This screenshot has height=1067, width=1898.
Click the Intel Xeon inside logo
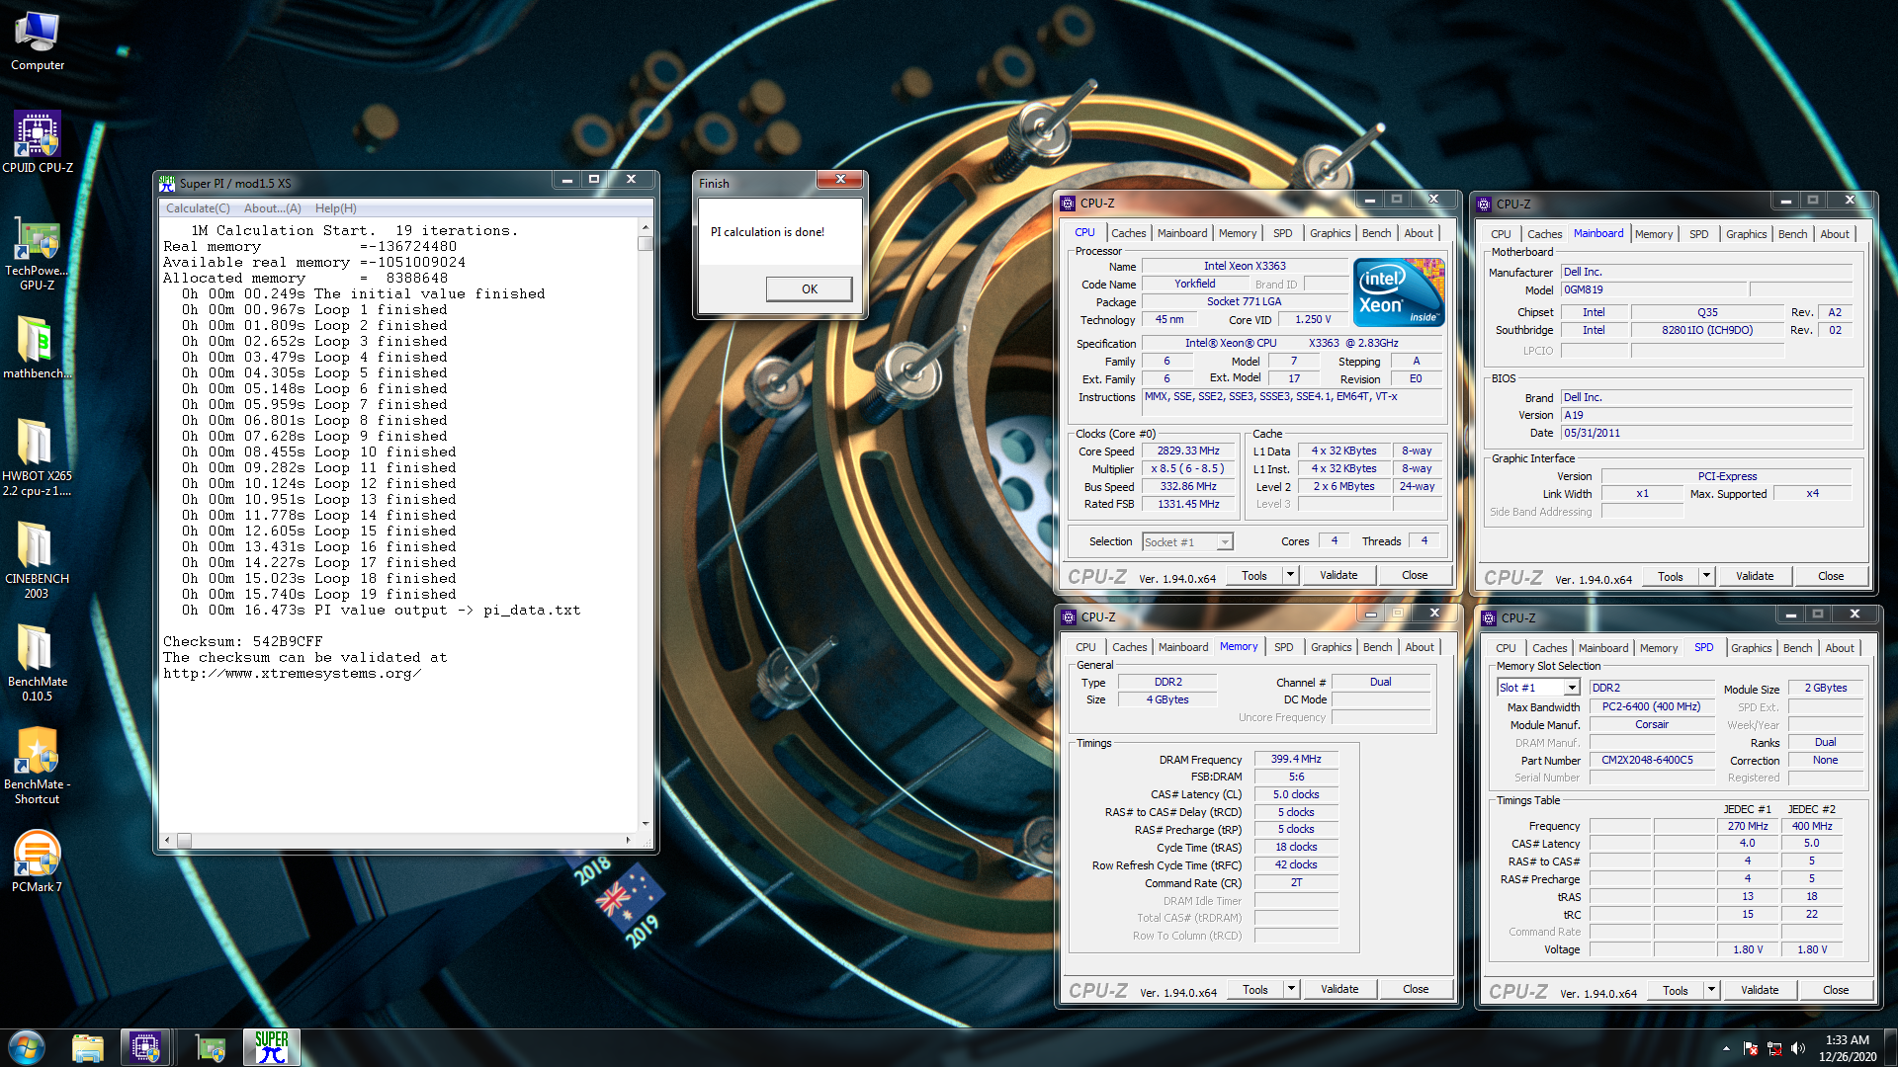1399,292
